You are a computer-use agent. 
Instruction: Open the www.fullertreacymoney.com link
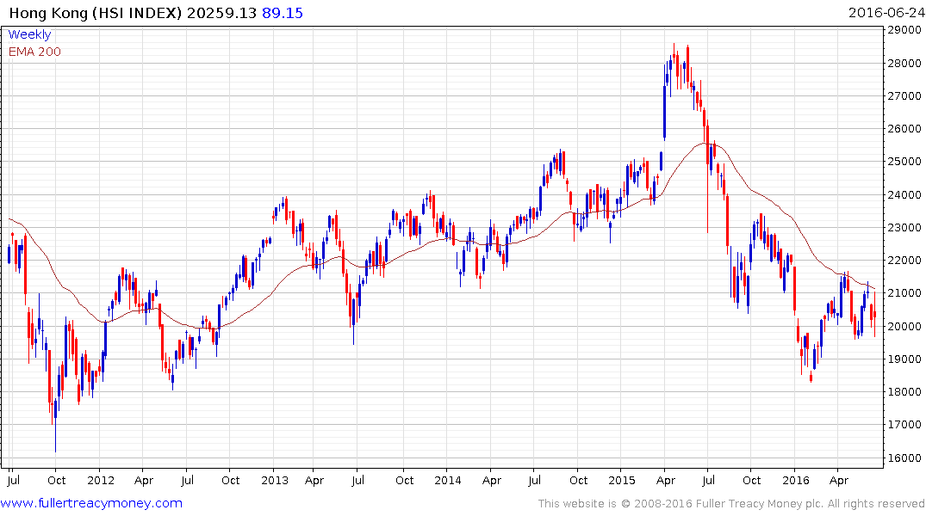coord(91,503)
